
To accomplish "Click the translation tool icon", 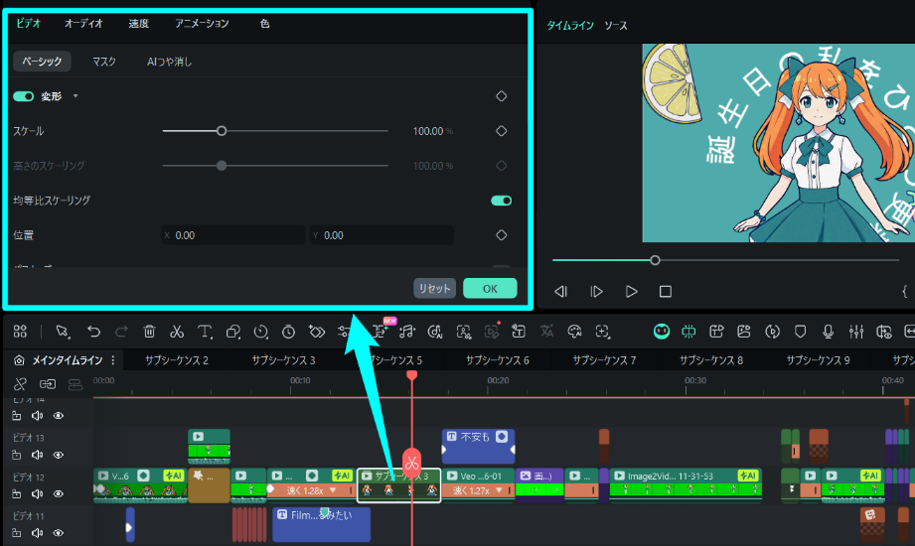I will (546, 332).
